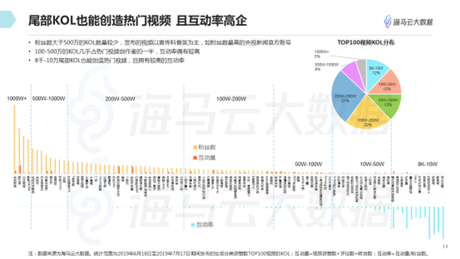Select the purple 500W-1000W pie slice
This screenshot has height=259, width=460.
point(354,72)
